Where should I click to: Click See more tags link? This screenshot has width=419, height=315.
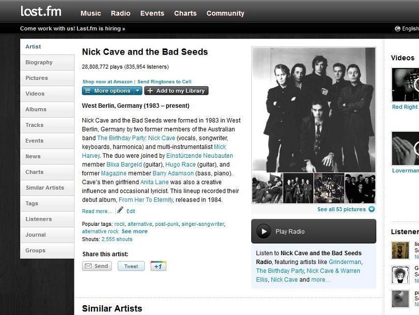click(134, 231)
